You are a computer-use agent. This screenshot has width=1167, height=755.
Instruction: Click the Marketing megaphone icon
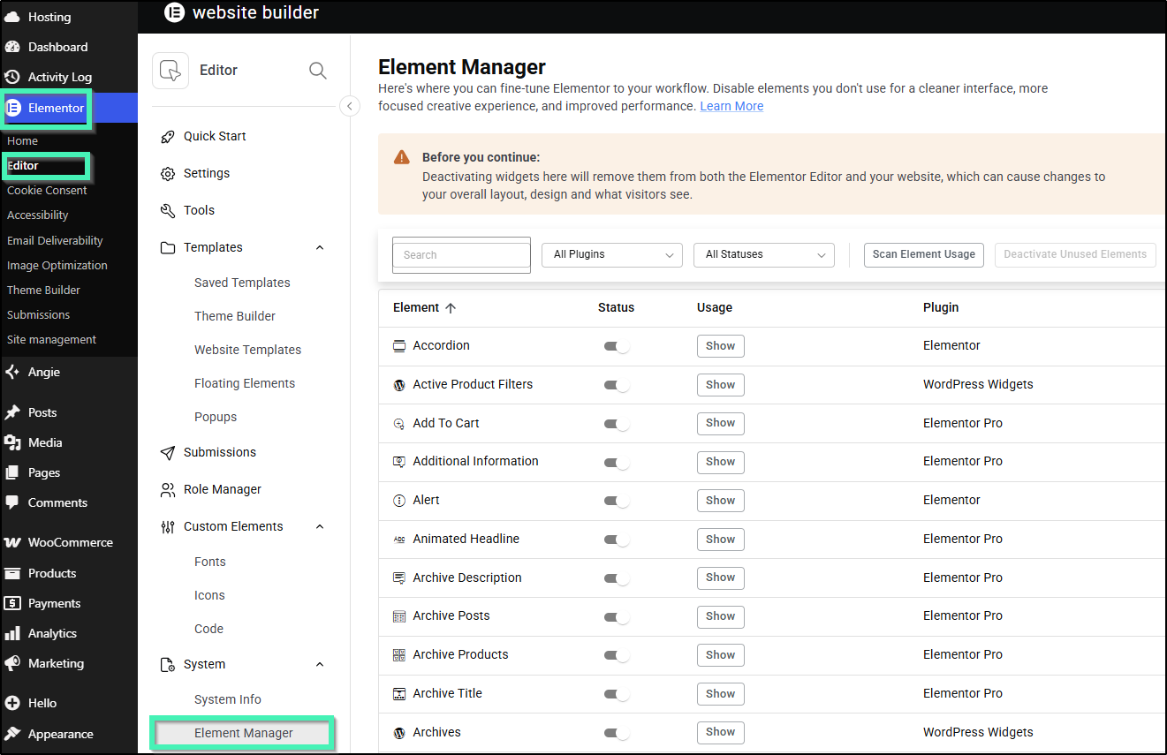pyautogui.click(x=12, y=663)
